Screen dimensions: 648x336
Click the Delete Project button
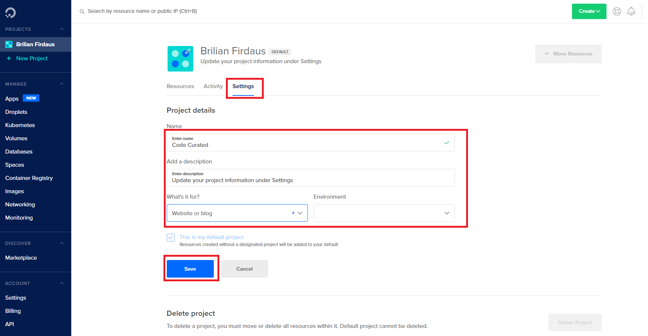click(575, 322)
